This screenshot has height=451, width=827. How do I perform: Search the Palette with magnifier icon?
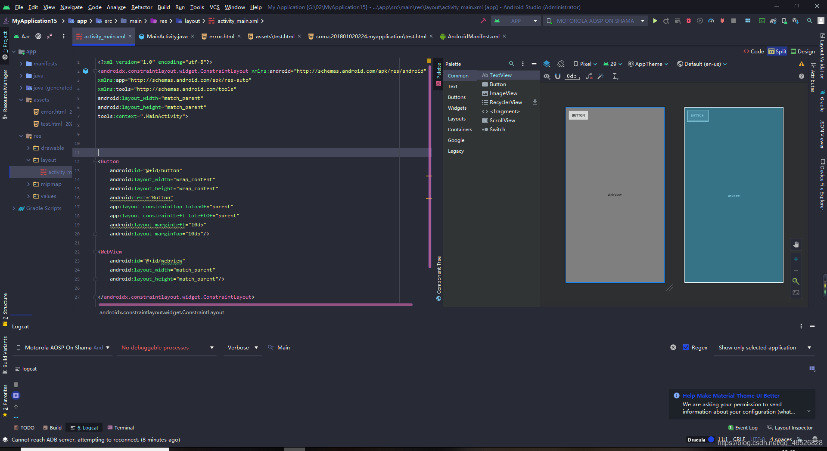(x=512, y=64)
